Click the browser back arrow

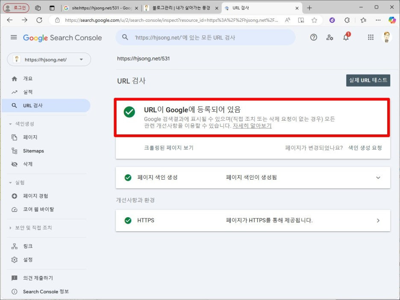click(x=10, y=20)
